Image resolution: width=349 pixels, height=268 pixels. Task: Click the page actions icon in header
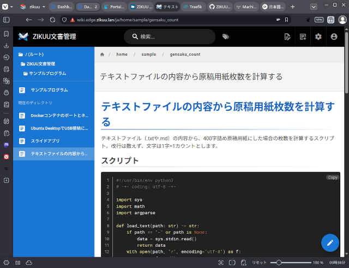point(287,37)
